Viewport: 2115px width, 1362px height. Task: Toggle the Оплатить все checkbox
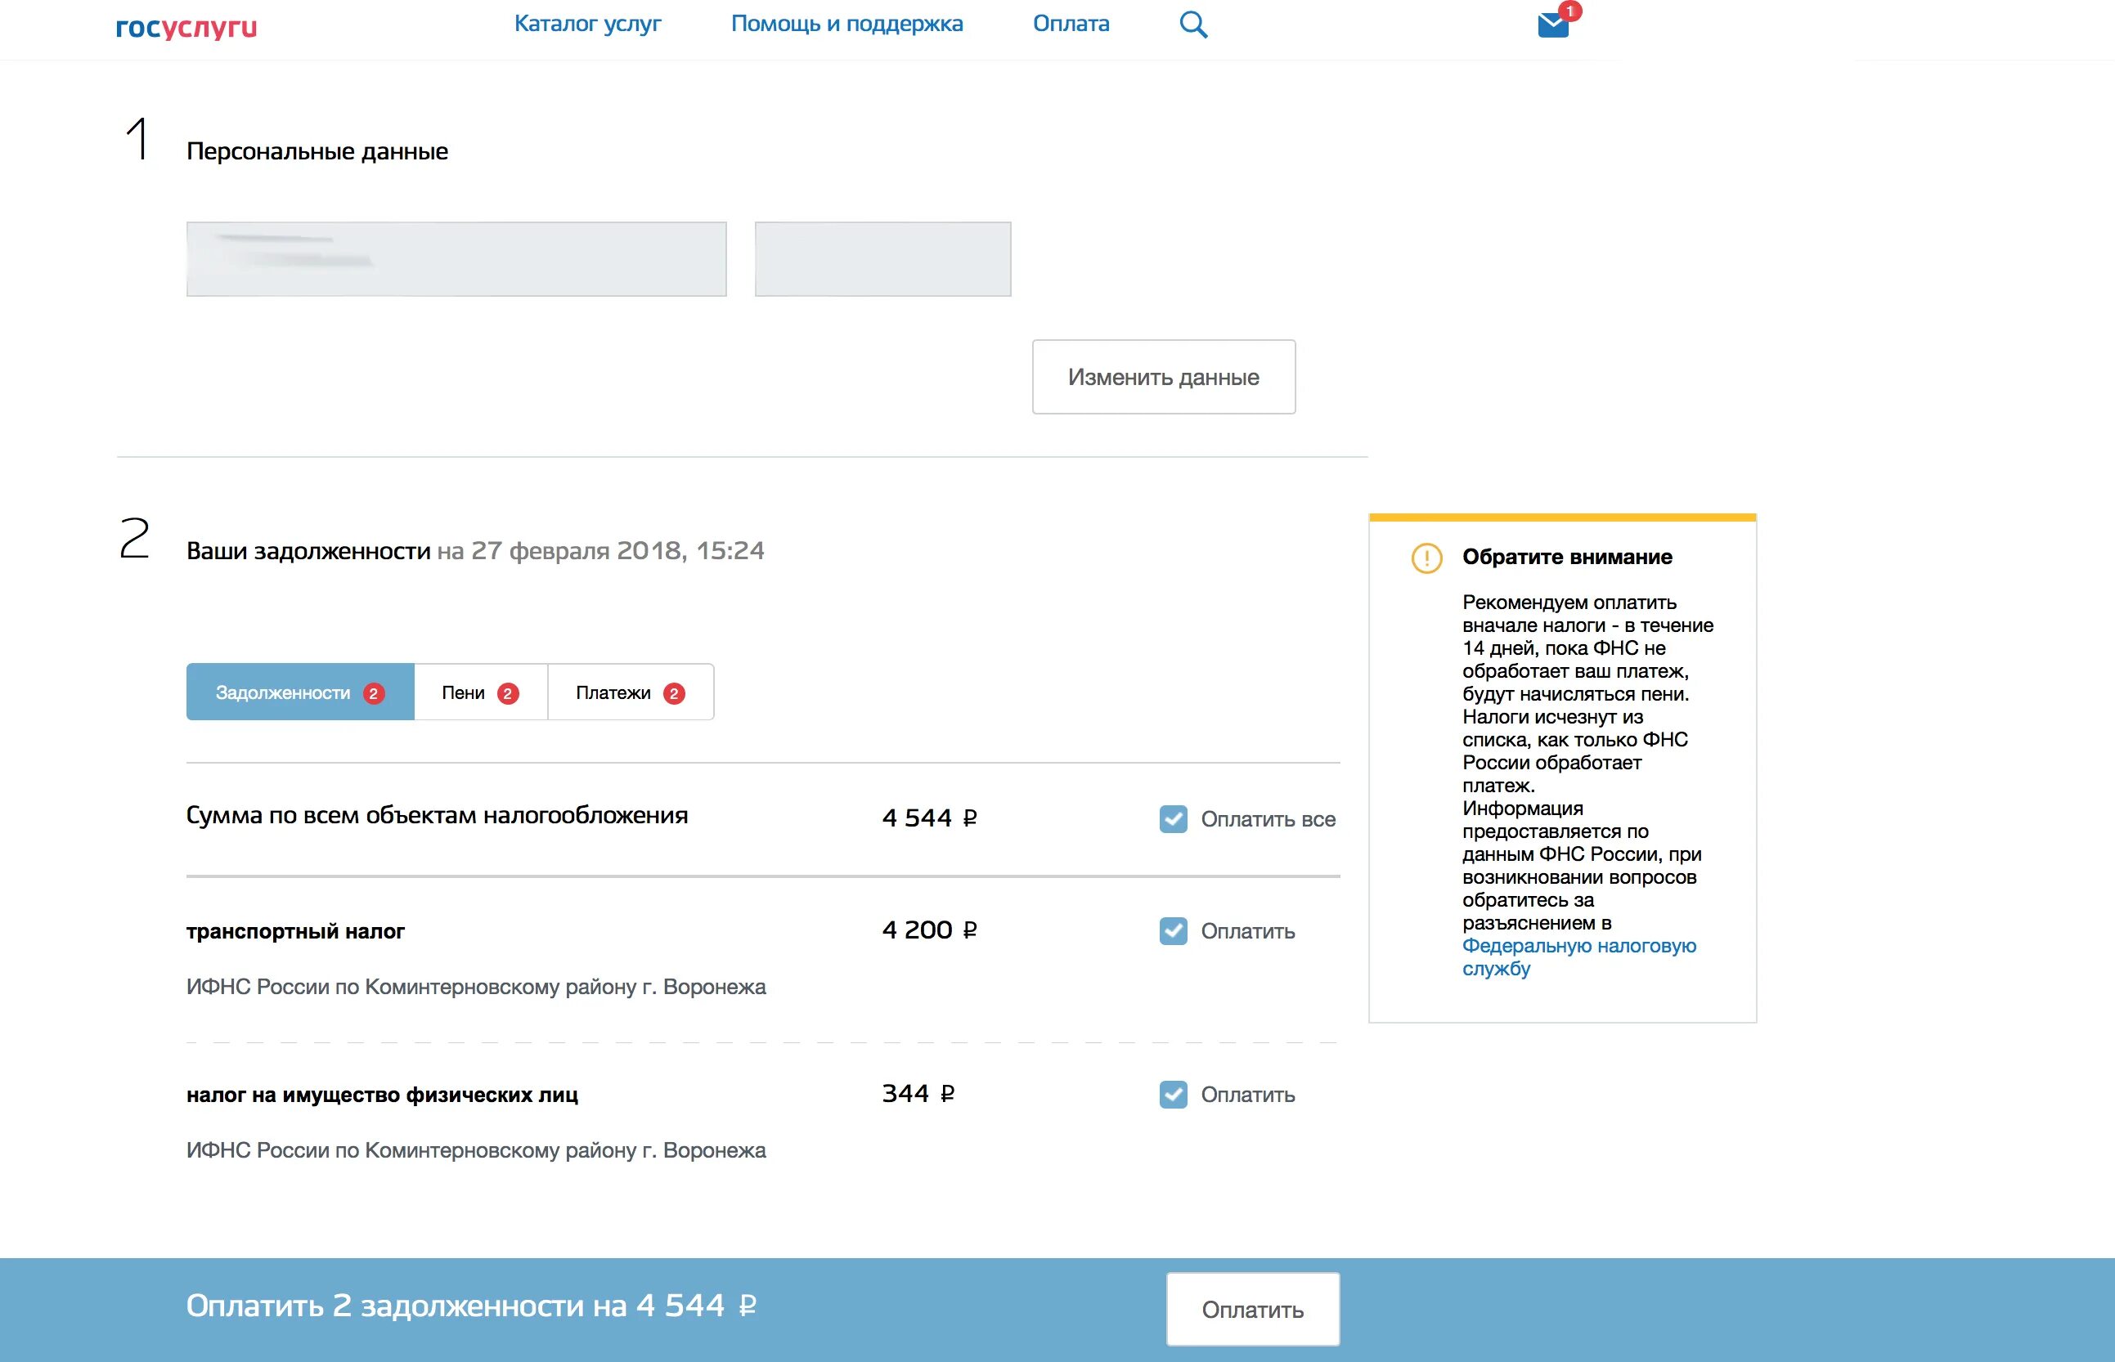coord(1173,819)
